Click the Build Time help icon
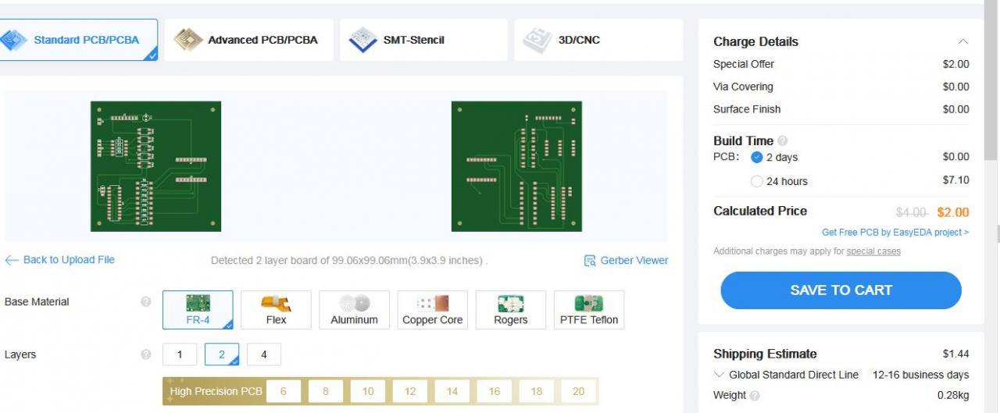This screenshot has width=1000, height=413. click(x=783, y=141)
